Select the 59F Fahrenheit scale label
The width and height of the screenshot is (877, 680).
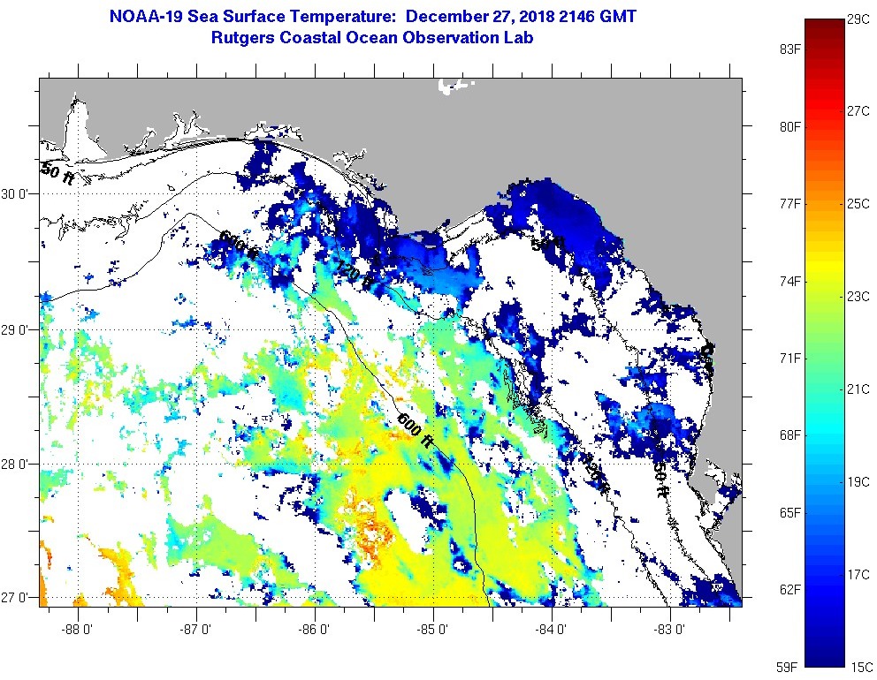tap(789, 666)
